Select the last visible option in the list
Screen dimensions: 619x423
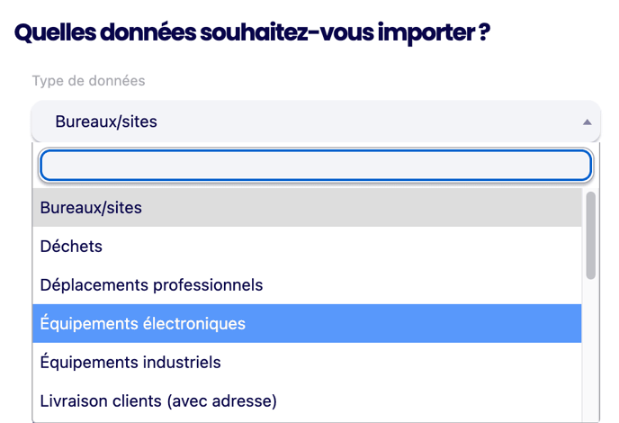coord(306,400)
